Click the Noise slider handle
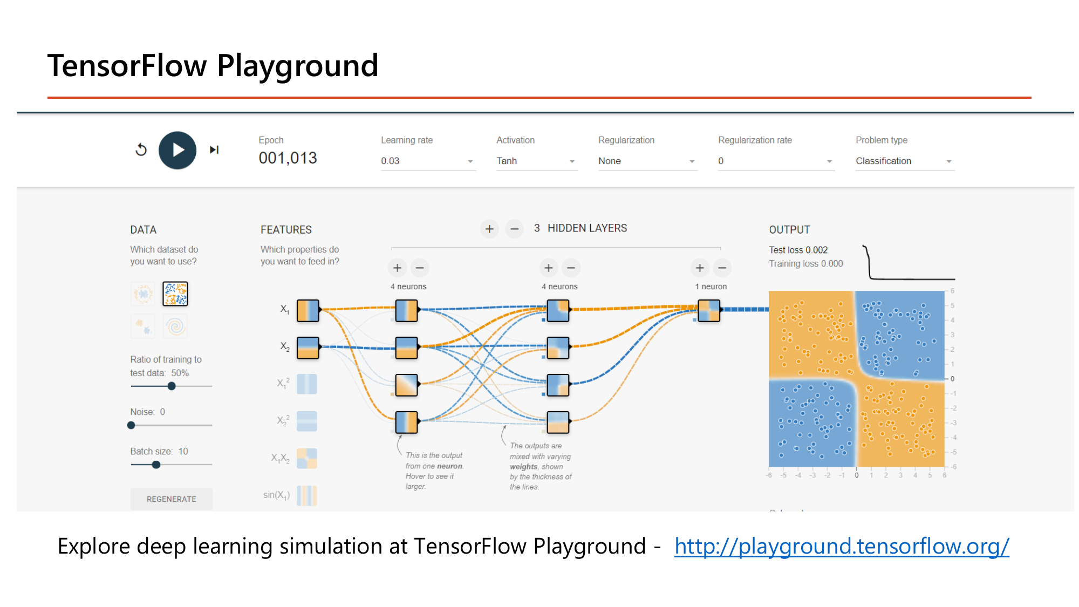 [131, 425]
